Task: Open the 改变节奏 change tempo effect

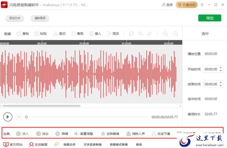Action: coord(161,134)
